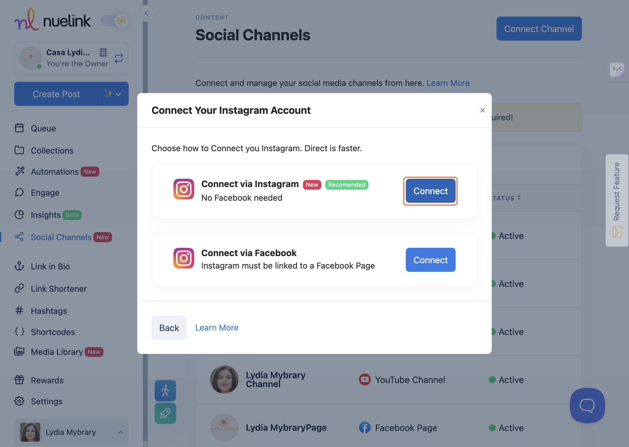Open Link in Bio page

[x=50, y=266]
